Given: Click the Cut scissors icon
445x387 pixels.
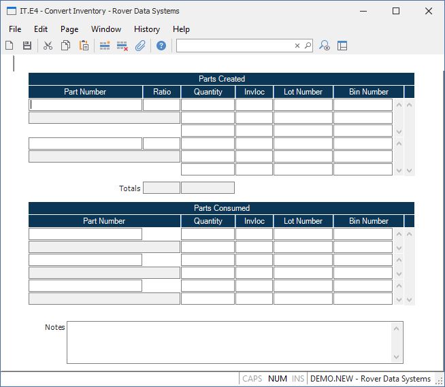Looking at the screenshot, I should pyautogui.click(x=48, y=46).
